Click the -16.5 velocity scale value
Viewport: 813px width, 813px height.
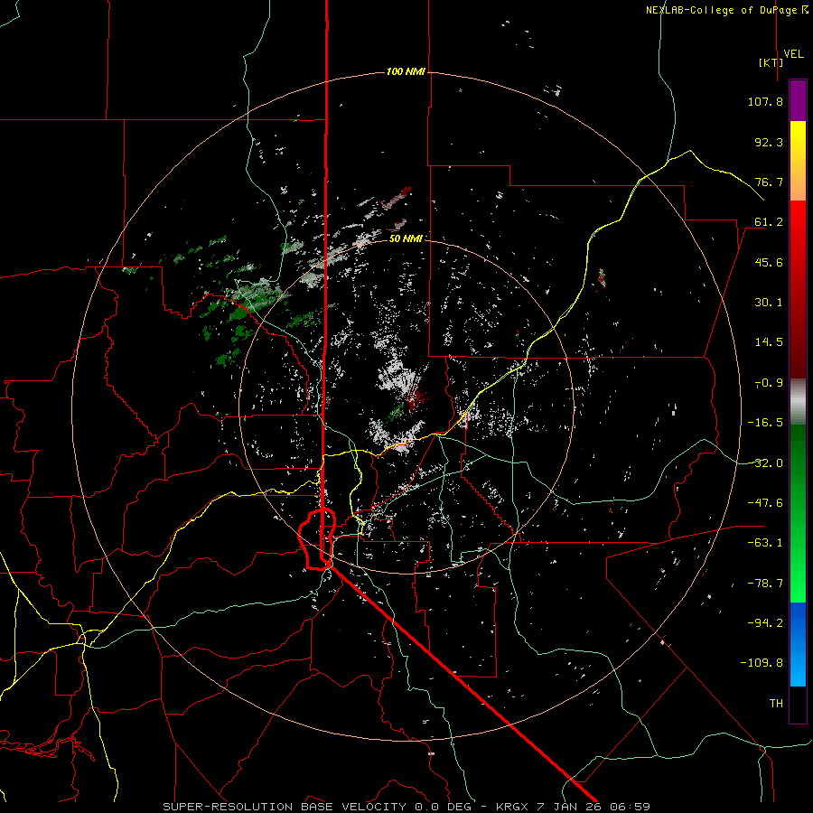coord(765,423)
